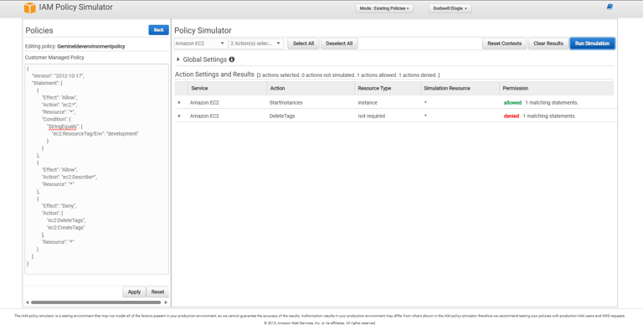Click the DeleteTags action cell

coord(282,116)
